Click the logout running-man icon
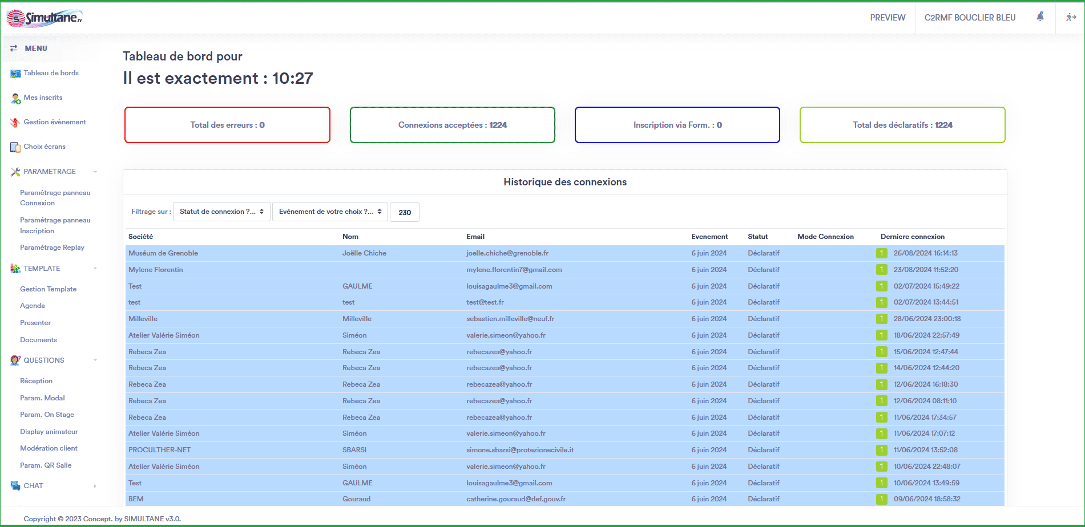Viewport: 1085px width, 527px height. click(x=1071, y=17)
